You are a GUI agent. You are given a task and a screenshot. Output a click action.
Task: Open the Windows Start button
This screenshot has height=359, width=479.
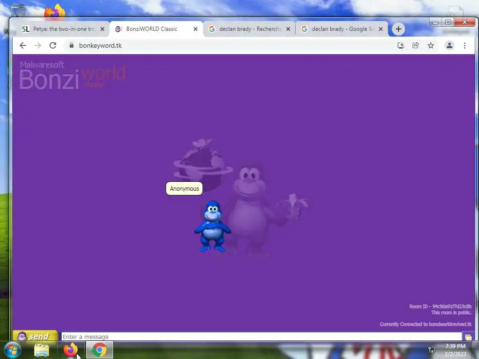pyautogui.click(x=13, y=350)
